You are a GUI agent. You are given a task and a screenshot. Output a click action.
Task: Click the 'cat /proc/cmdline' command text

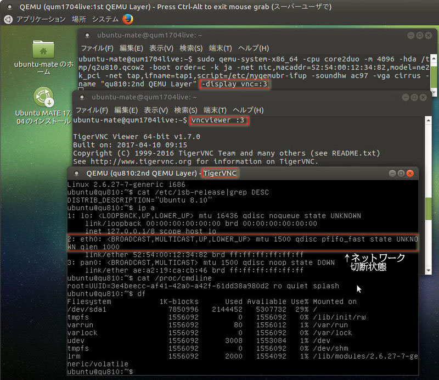(175, 278)
